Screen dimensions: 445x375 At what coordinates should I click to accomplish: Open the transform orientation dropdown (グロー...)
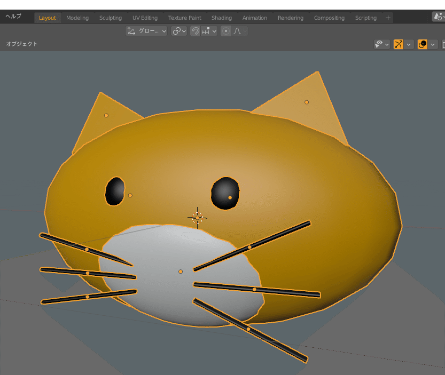click(x=146, y=31)
